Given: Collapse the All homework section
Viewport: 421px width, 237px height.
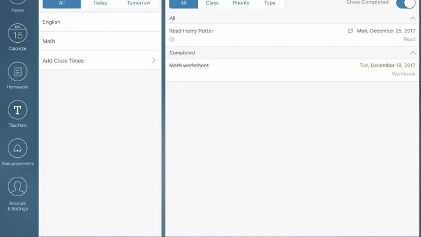Looking at the screenshot, I should [x=413, y=18].
